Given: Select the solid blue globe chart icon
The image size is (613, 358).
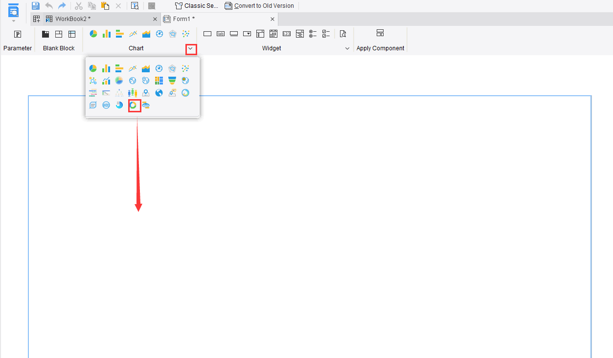Looking at the screenshot, I should click(x=159, y=93).
